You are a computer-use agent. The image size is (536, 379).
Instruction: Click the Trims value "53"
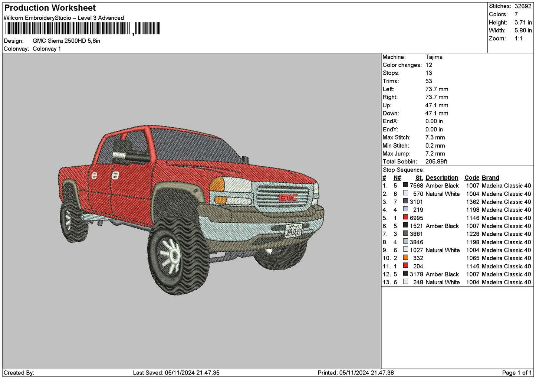429,81
